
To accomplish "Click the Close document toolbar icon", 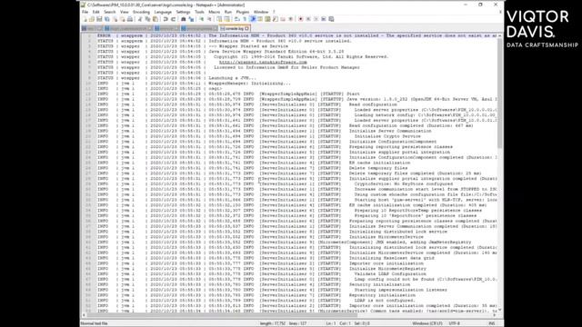I will (115, 19).
